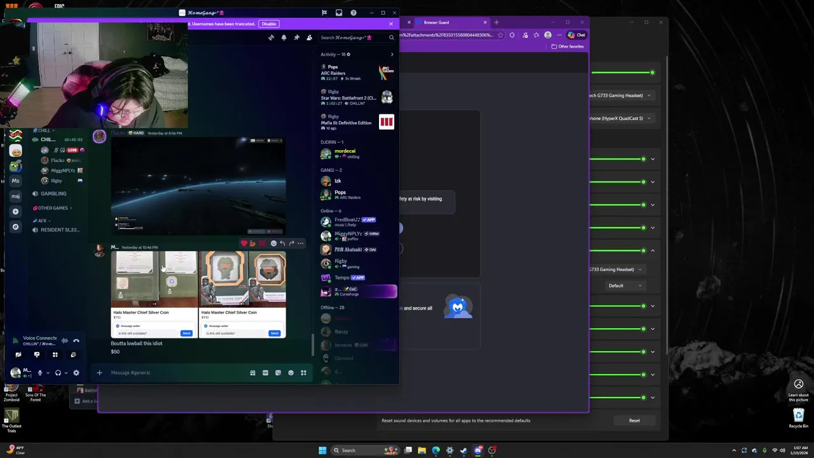814x458 pixels.
Task: Select the 'maj' server icon
Action: pos(15,196)
